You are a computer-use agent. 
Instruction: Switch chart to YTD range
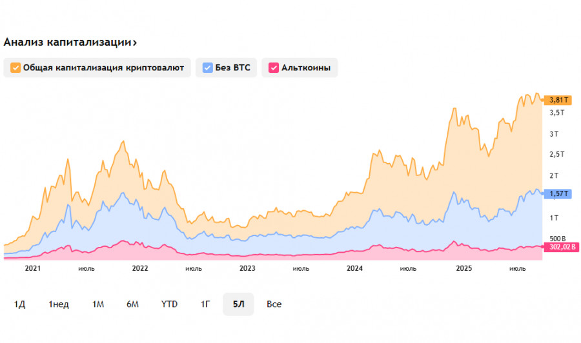click(x=169, y=304)
